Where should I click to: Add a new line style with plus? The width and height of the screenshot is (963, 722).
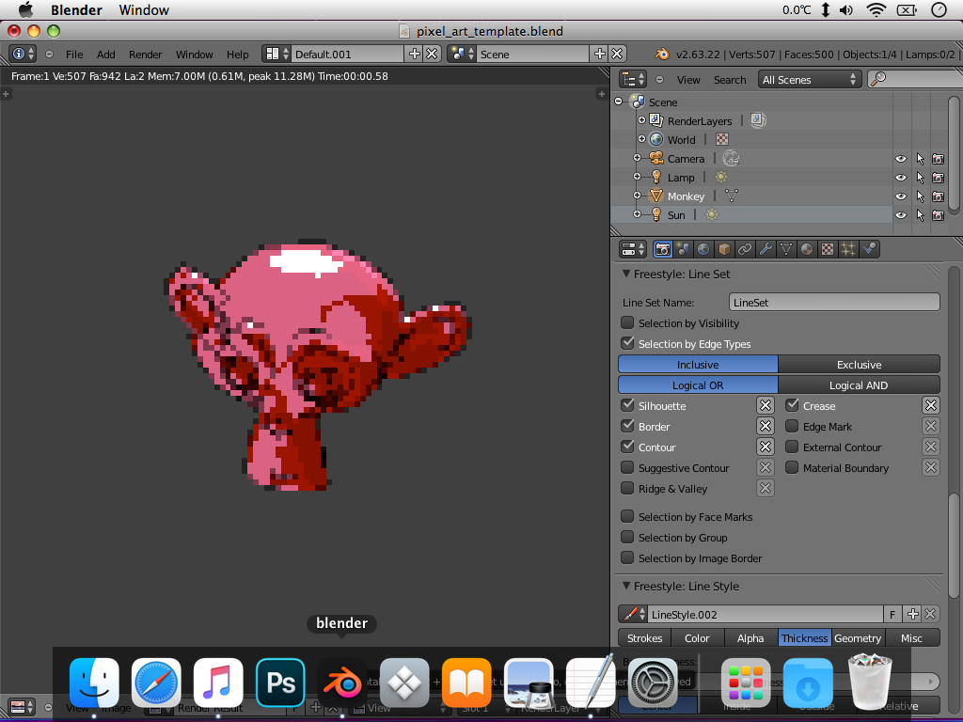[x=913, y=614]
